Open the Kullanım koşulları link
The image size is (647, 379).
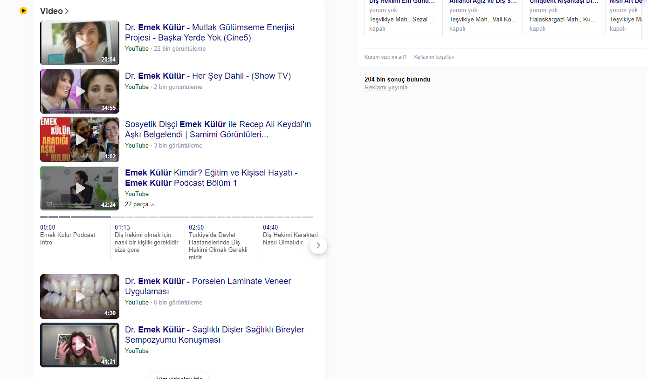point(434,57)
